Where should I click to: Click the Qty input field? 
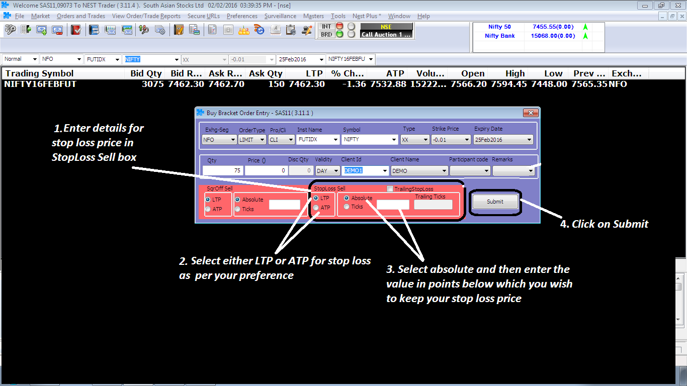click(223, 171)
